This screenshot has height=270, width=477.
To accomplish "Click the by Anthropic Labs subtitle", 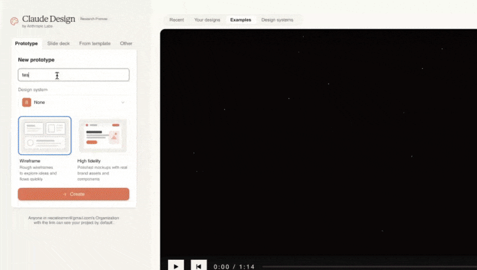I will [x=37, y=26].
